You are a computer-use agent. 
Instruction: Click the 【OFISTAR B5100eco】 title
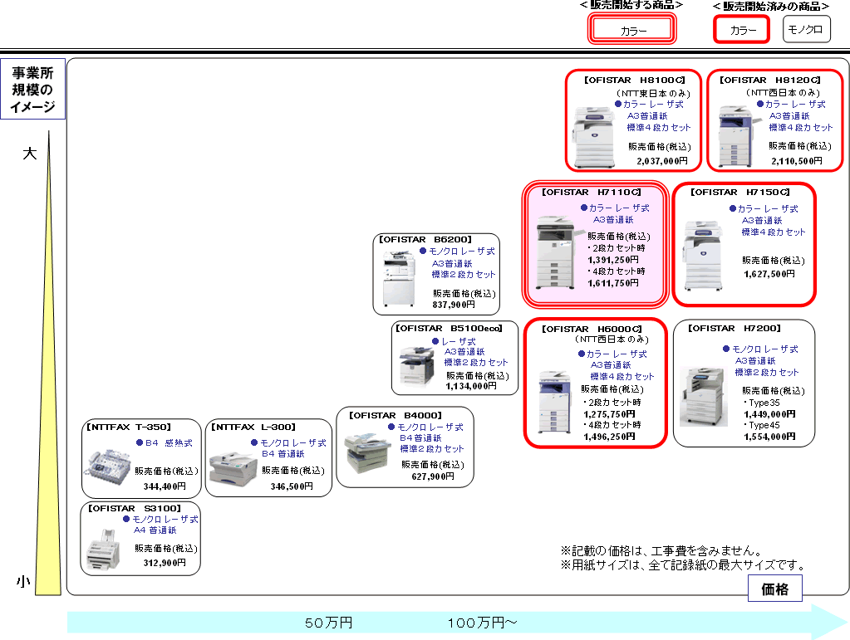click(x=449, y=328)
